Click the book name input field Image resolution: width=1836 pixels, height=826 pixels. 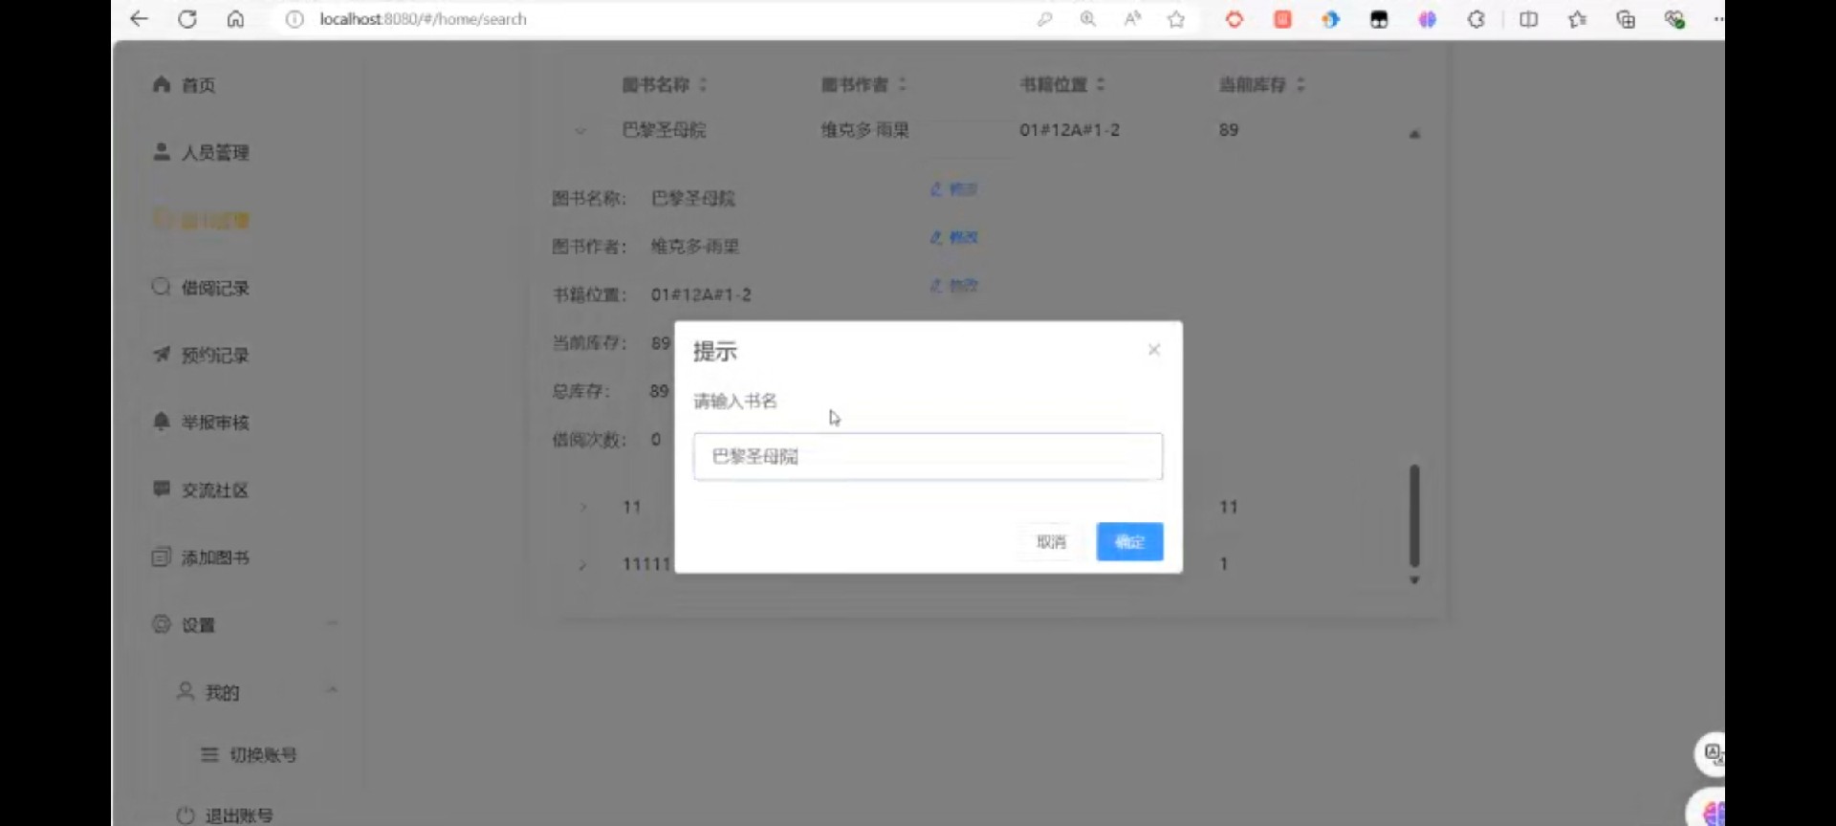point(928,457)
